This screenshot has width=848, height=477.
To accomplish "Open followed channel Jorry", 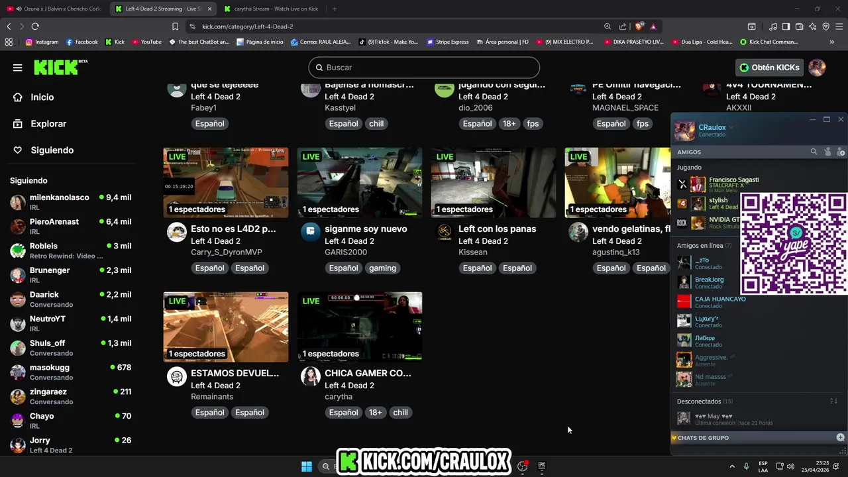I will point(71,445).
